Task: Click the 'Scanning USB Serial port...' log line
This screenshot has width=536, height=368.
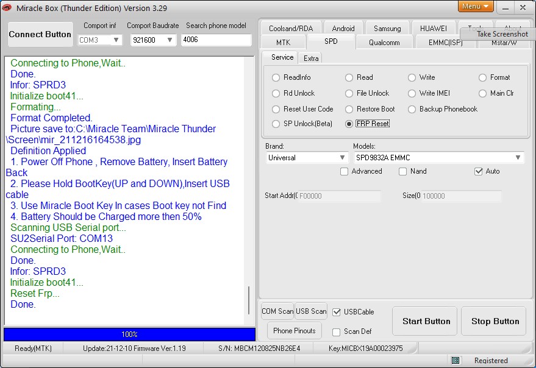Action: [x=68, y=228]
